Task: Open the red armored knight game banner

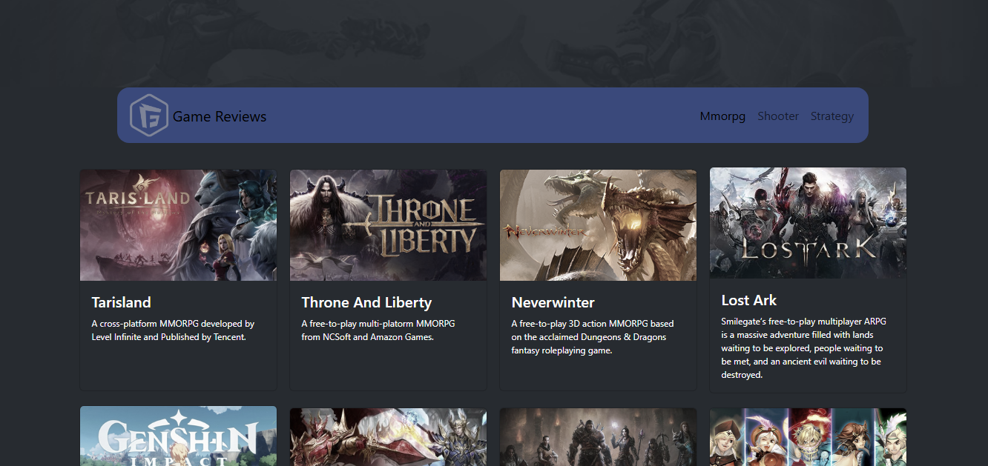Action: tap(388, 437)
